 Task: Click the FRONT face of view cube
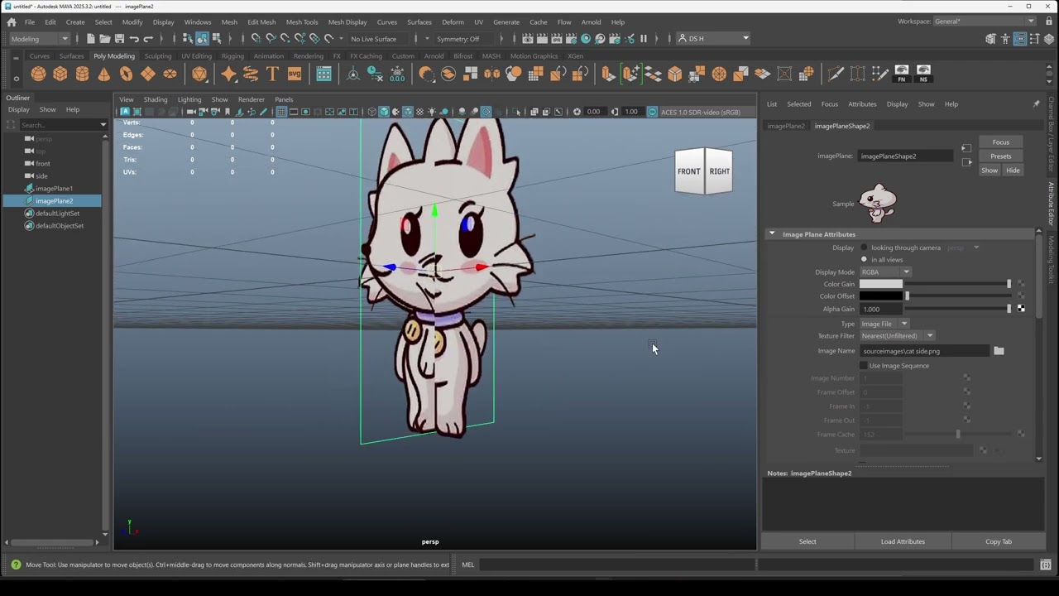(688, 172)
